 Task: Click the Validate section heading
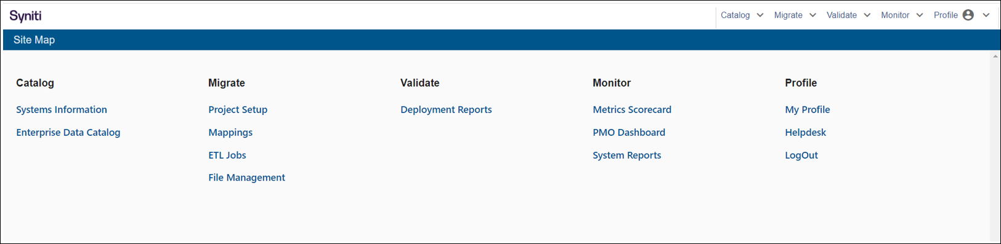point(420,83)
